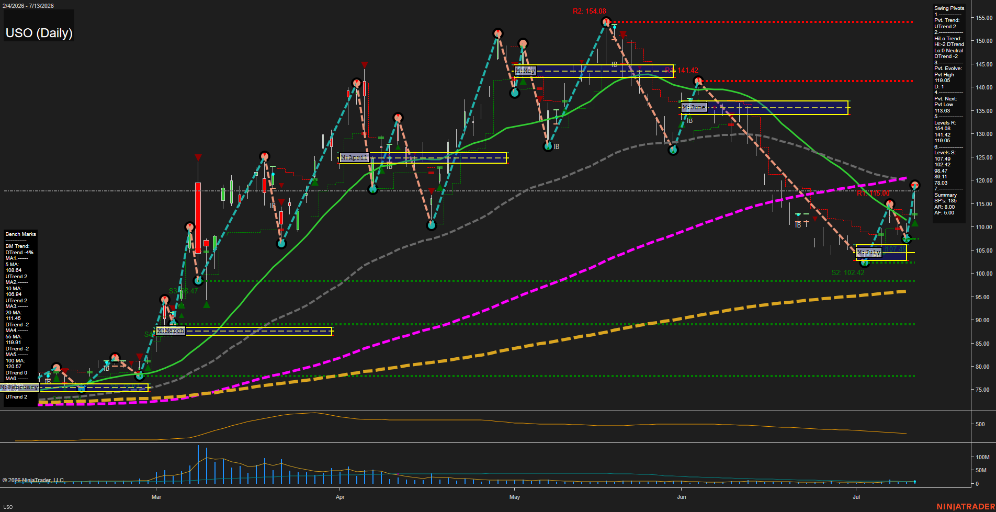Click the R2: 154.08 resistance label on the chart
Screen dimensions: 996x512
(x=589, y=11)
